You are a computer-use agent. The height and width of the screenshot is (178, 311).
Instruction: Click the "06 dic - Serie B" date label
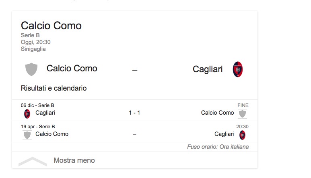click(x=37, y=105)
